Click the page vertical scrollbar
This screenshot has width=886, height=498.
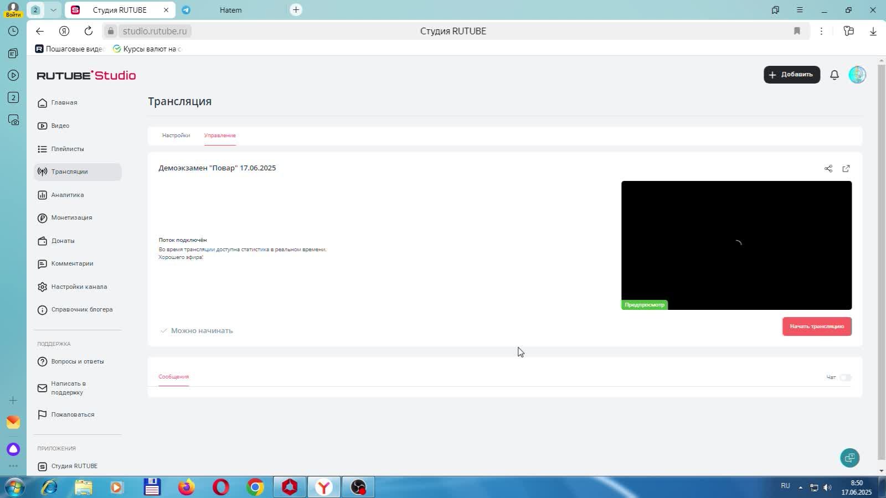[882, 261]
